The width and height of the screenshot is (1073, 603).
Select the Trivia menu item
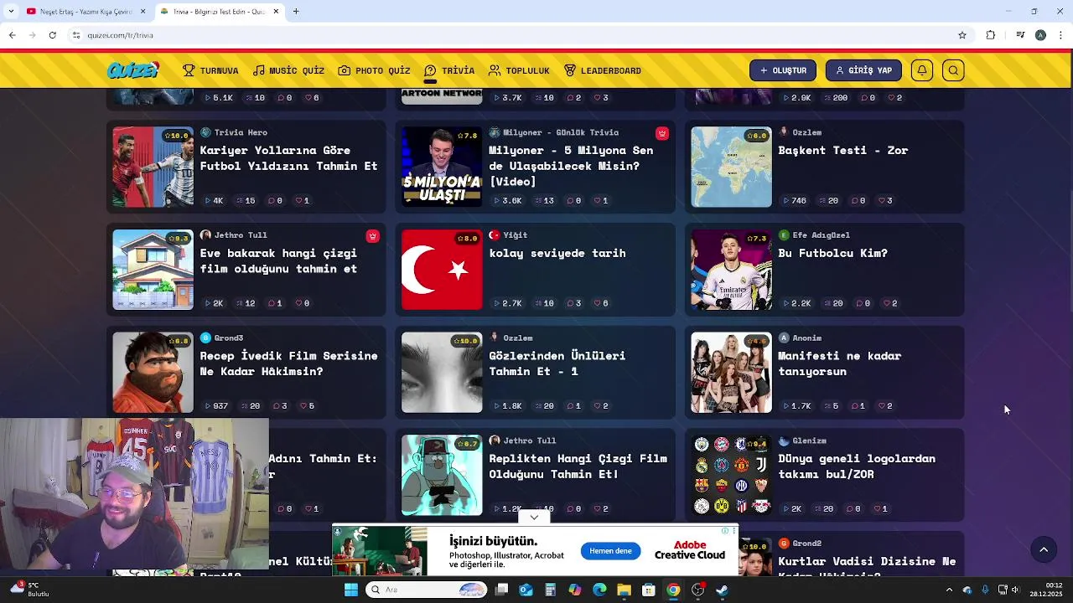pyautogui.click(x=449, y=70)
